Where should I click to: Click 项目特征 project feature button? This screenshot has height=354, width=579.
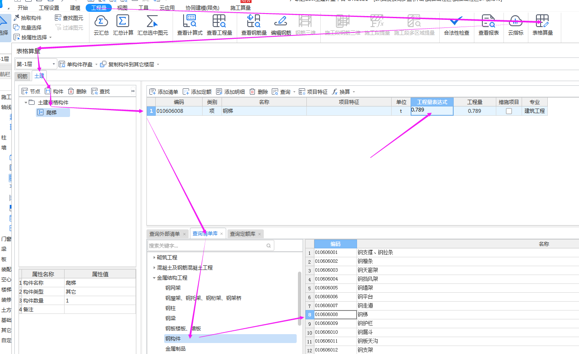pyautogui.click(x=313, y=92)
